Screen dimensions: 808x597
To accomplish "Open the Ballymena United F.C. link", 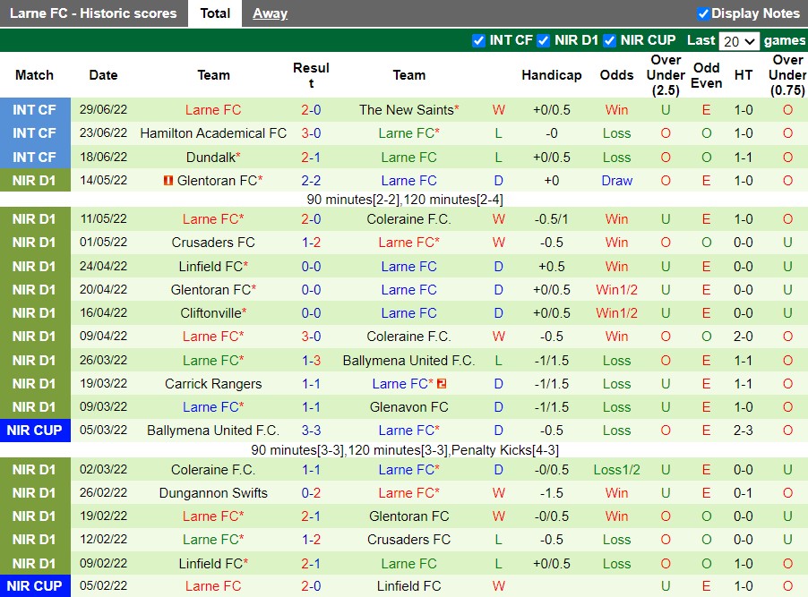I will click(408, 360).
